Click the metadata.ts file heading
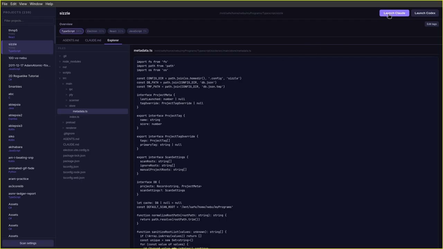This screenshot has height=249, width=443. [x=143, y=50]
